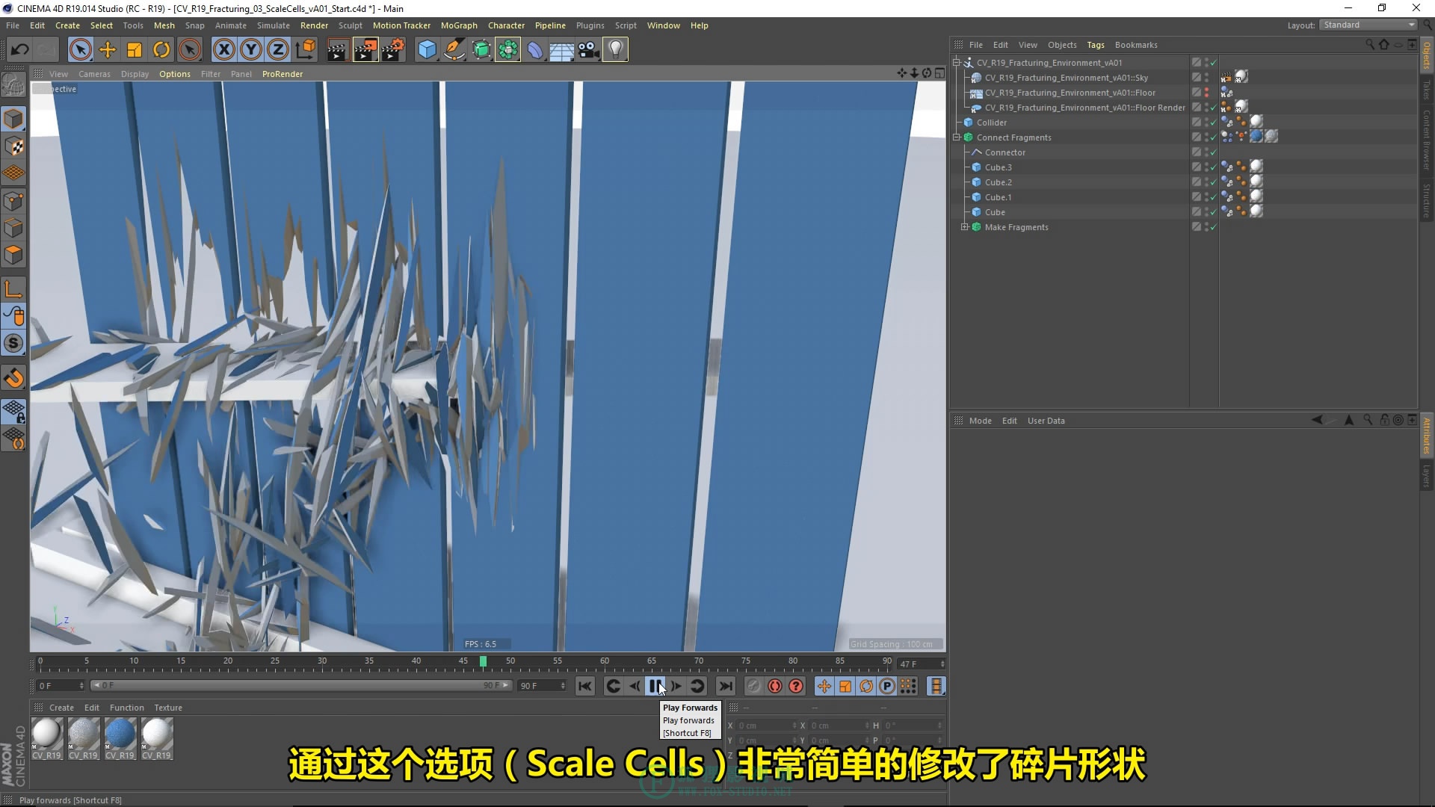Open the Tags menu in Object Manager
Screen dimensions: 1435x807
click(x=1096, y=45)
